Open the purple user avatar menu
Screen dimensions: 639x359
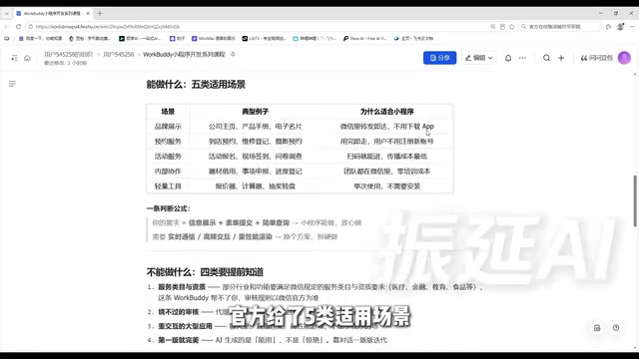624,58
